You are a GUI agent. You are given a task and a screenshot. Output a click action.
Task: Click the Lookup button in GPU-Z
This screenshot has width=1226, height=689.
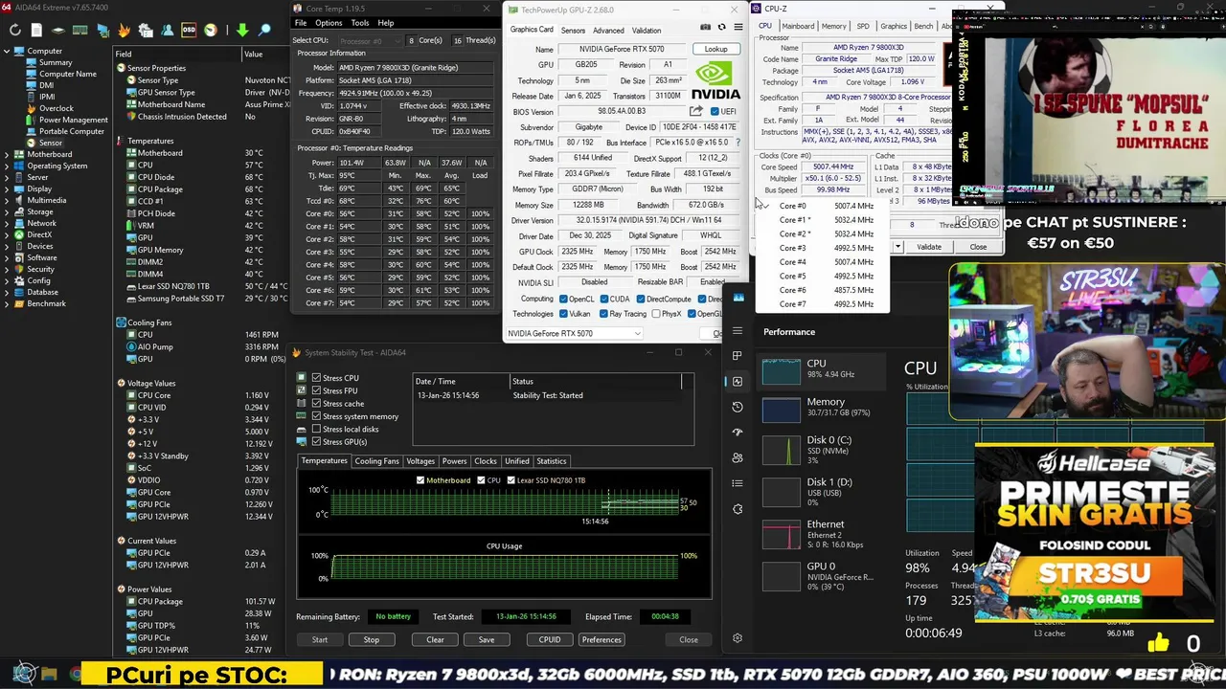tap(715, 49)
